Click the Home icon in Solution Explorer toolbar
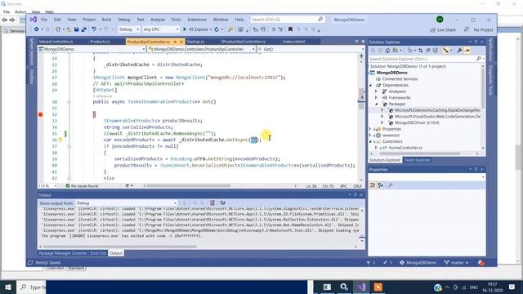 coord(387,51)
